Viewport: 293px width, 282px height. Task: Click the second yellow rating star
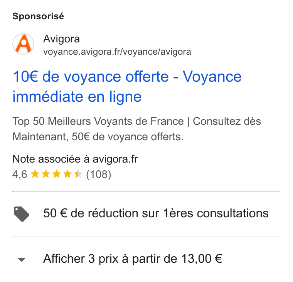click(46, 174)
